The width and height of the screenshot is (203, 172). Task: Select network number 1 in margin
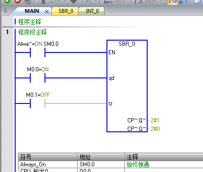(7, 32)
